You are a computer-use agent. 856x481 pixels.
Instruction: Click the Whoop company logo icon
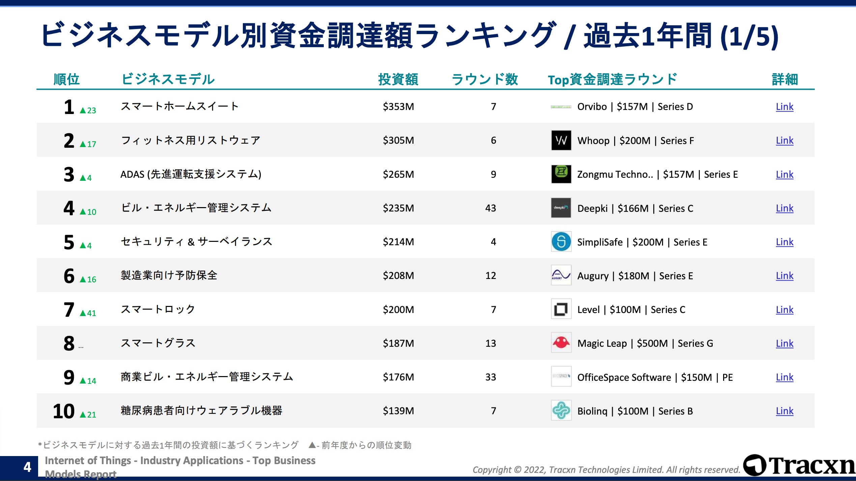click(x=561, y=140)
